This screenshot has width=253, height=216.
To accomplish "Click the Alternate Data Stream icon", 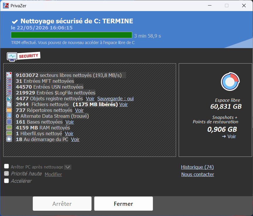I will (9, 116).
